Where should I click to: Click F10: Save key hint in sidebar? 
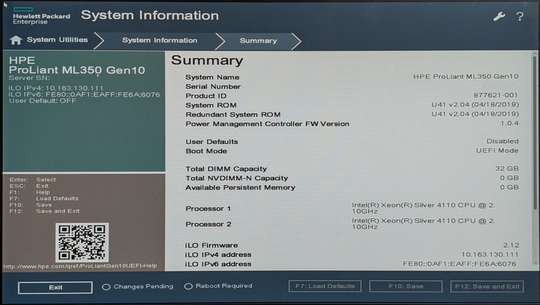(31, 205)
